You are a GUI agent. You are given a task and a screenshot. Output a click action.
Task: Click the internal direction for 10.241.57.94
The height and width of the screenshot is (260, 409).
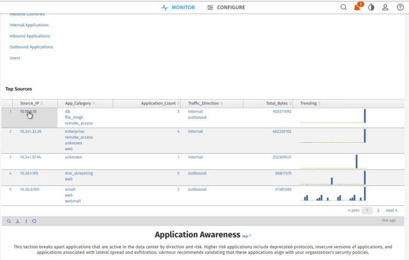click(195, 157)
